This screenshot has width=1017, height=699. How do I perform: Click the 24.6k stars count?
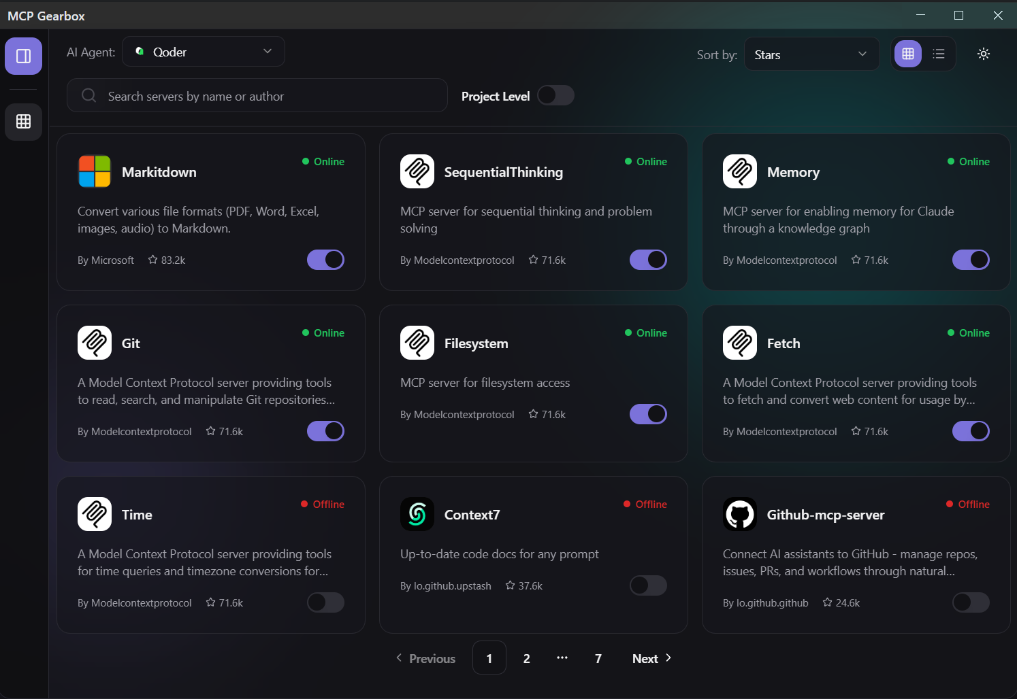point(847,602)
